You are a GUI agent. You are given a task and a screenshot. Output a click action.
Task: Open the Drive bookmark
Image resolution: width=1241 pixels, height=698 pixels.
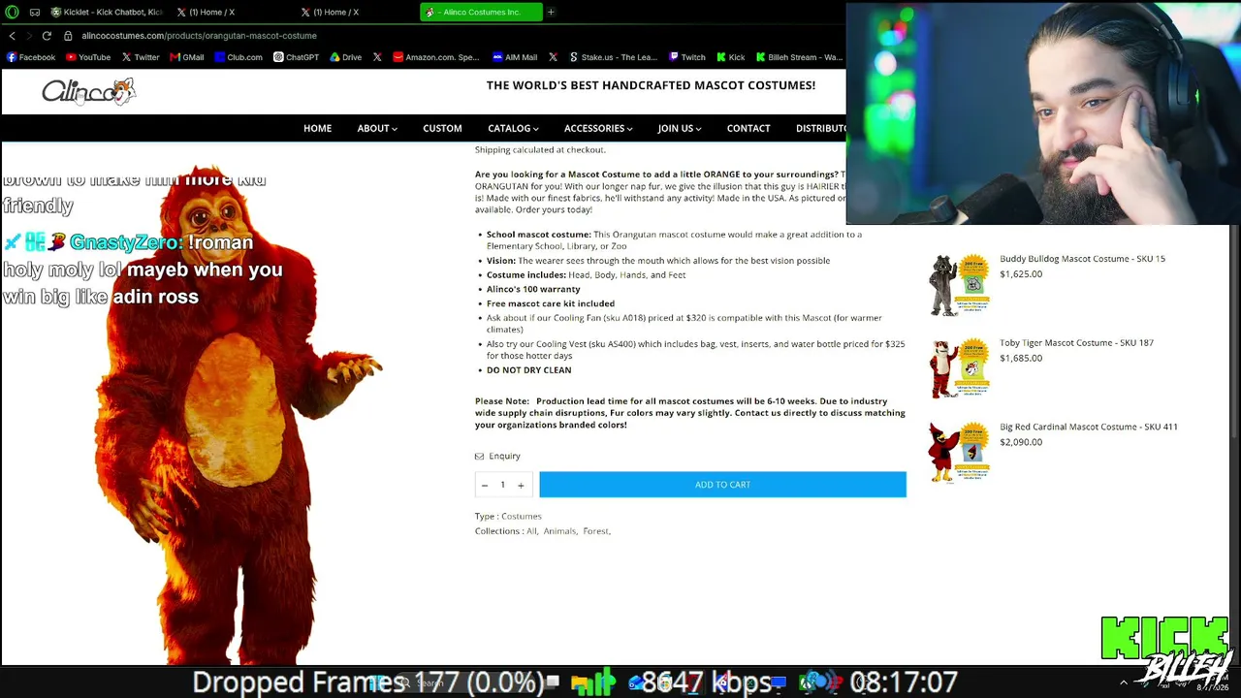pos(346,57)
